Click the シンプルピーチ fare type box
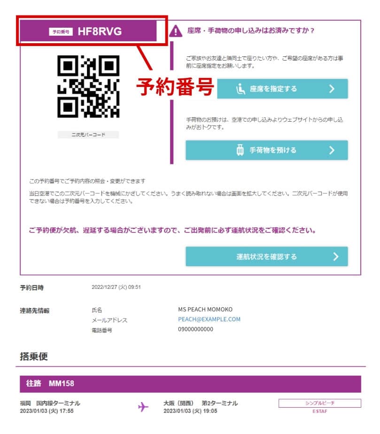 click(320, 403)
